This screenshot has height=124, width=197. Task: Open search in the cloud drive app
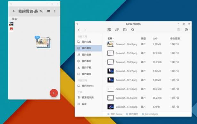tap(42, 11)
